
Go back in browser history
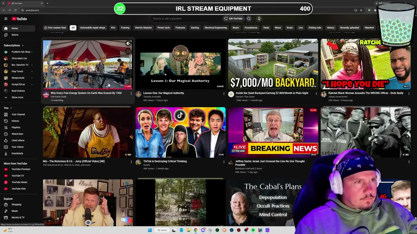(x=4, y=10)
